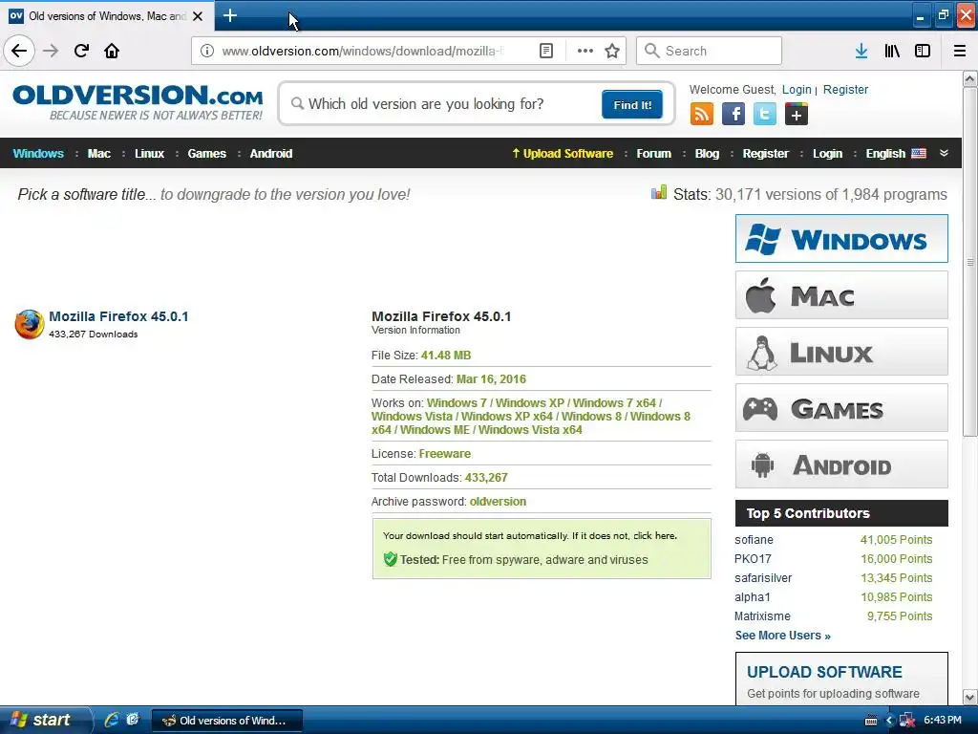
Task: Open contributor sofiane's profile
Action: click(754, 540)
